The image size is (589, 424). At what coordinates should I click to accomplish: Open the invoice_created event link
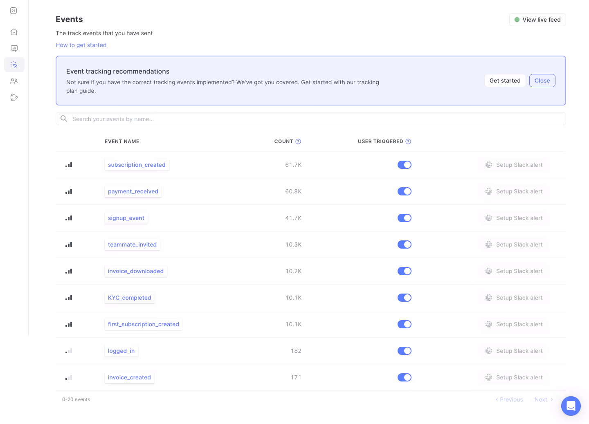pos(129,377)
